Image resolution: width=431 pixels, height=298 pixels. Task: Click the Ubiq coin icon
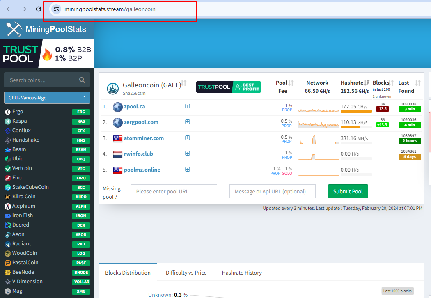tap(8, 159)
